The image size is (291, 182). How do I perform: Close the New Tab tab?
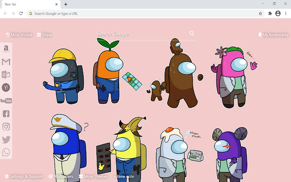(56, 4)
